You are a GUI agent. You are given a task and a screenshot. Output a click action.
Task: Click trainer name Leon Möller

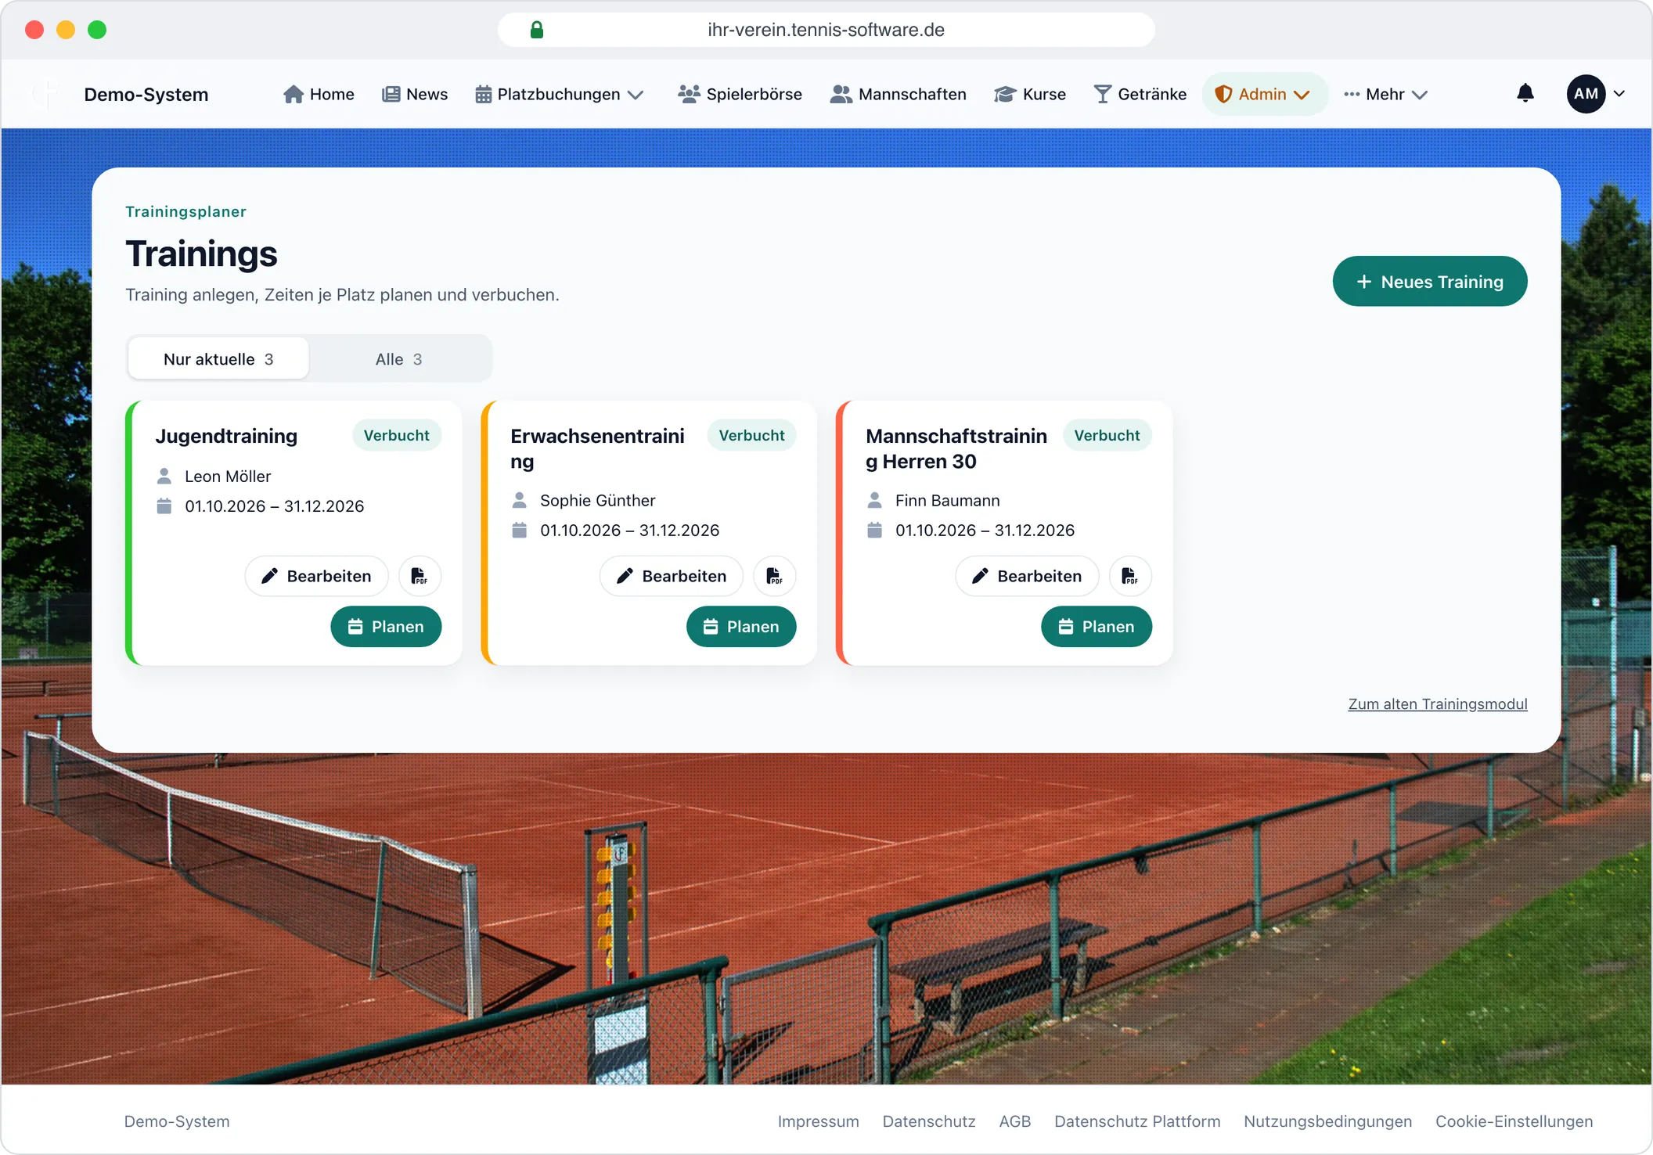(x=228, y=476)
